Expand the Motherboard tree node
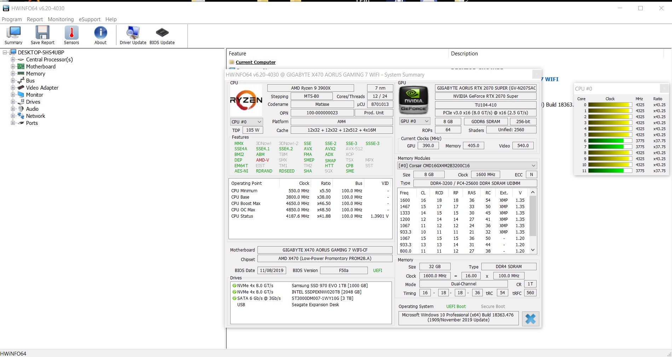 (13, 67)
